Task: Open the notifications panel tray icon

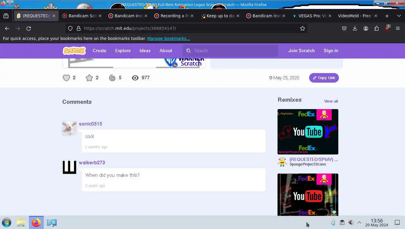Action: click(397, 222)
